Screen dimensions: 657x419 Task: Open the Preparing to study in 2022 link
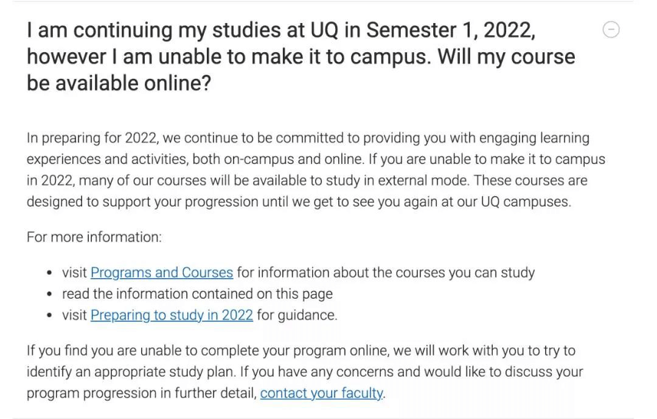(172, 315)
